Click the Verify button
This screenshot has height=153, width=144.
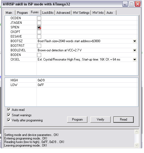click(x=100, y=119)
